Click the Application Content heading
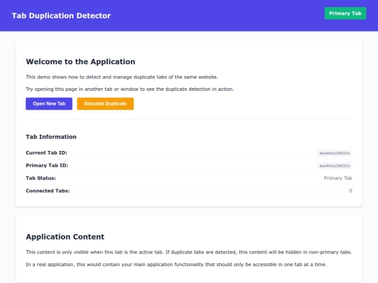This screenshot has height=283, width=378. (65, 237)
